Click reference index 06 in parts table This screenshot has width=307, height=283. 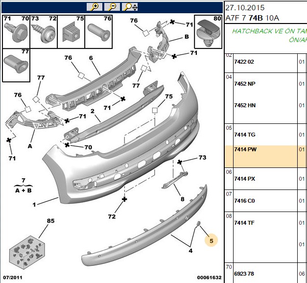[229, 172]
